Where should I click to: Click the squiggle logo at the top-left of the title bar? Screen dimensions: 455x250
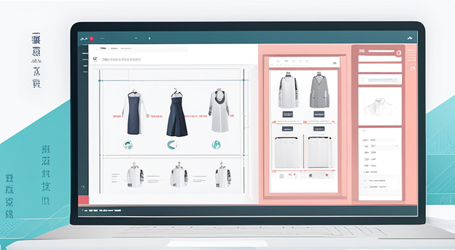(x=84, y=38)
